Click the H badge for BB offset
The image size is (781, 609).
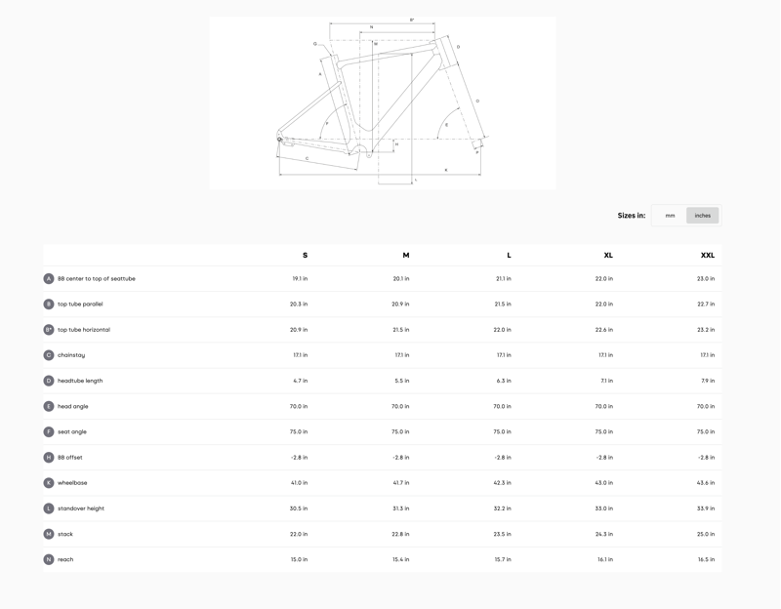[49, 457]
